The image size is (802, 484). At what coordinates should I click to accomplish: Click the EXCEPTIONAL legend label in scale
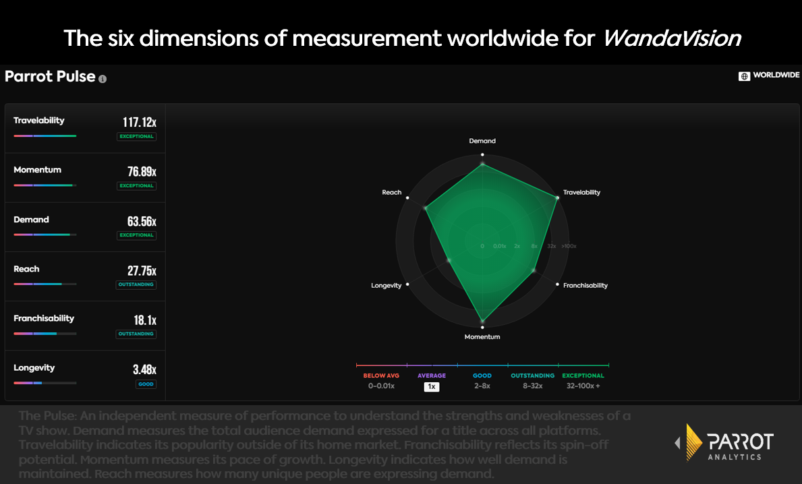(583, 375)
